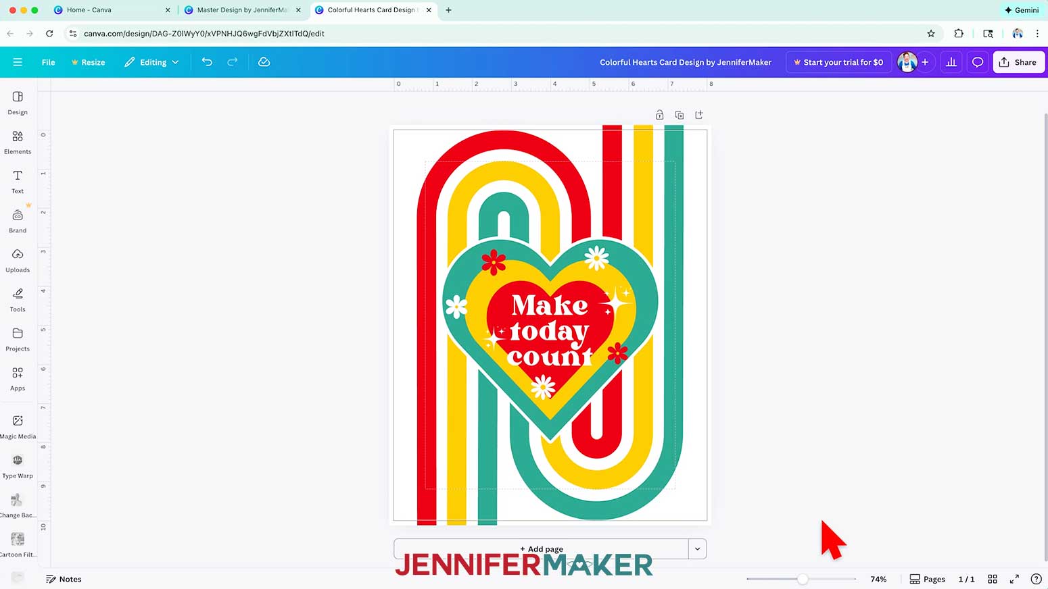Viewport: 1048px width, 589px height.
Task: Open the Pages view
Action: tap(928, 579)
